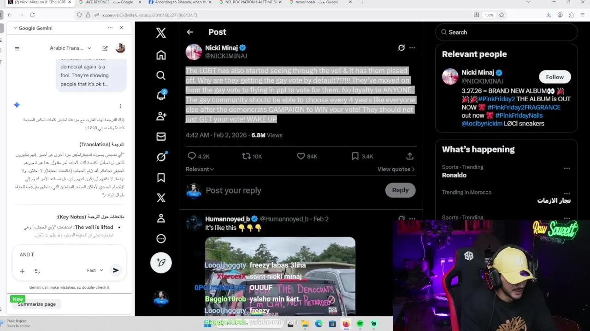Open more options on Nicki Minaj post
The height and width of the screenshot is (331, 590).
[x=413, y=48]
